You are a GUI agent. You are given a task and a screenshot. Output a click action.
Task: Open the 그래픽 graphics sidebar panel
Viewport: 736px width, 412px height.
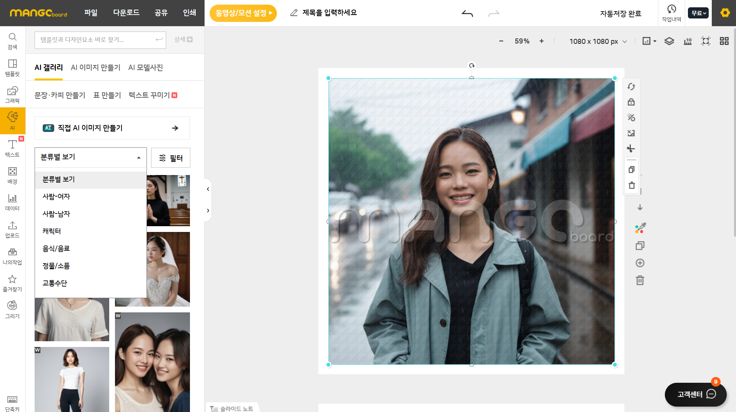point(12,95)
